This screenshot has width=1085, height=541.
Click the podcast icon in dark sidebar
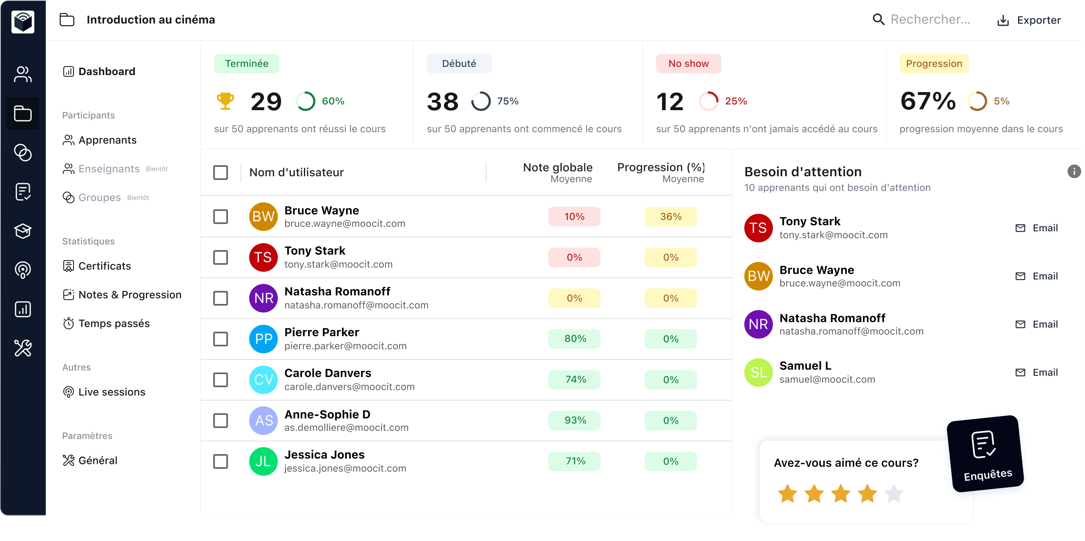[23, 270]
